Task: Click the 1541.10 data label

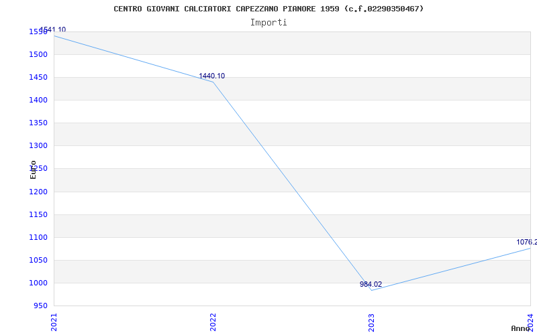Action: coord(53,29)
